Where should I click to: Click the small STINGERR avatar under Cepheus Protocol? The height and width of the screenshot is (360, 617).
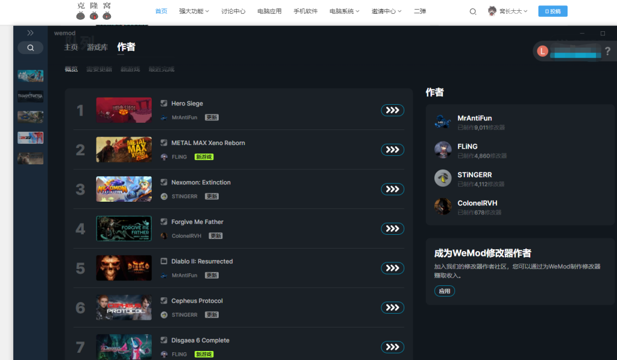click(x=164, y=315)
